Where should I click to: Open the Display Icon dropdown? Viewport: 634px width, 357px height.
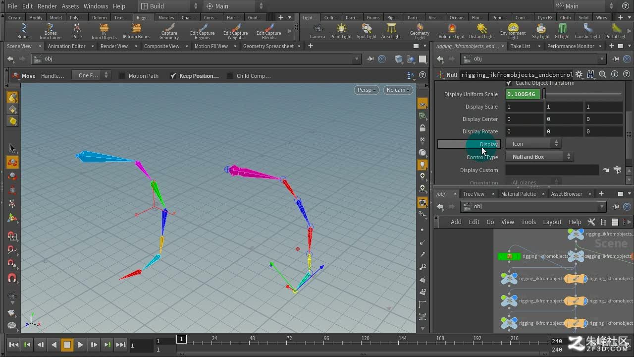[x=533, y=144]
